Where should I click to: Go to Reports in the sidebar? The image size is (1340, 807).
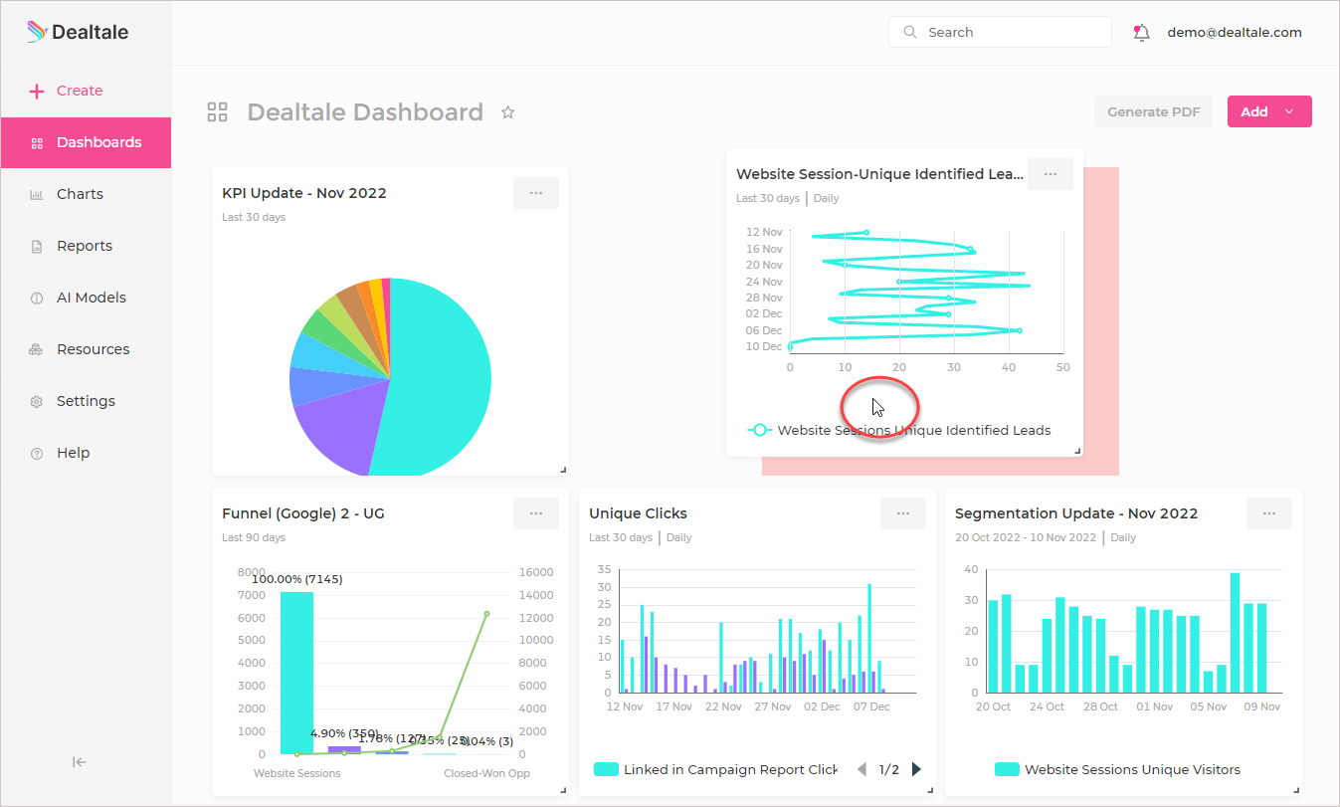tap(86, 246)
